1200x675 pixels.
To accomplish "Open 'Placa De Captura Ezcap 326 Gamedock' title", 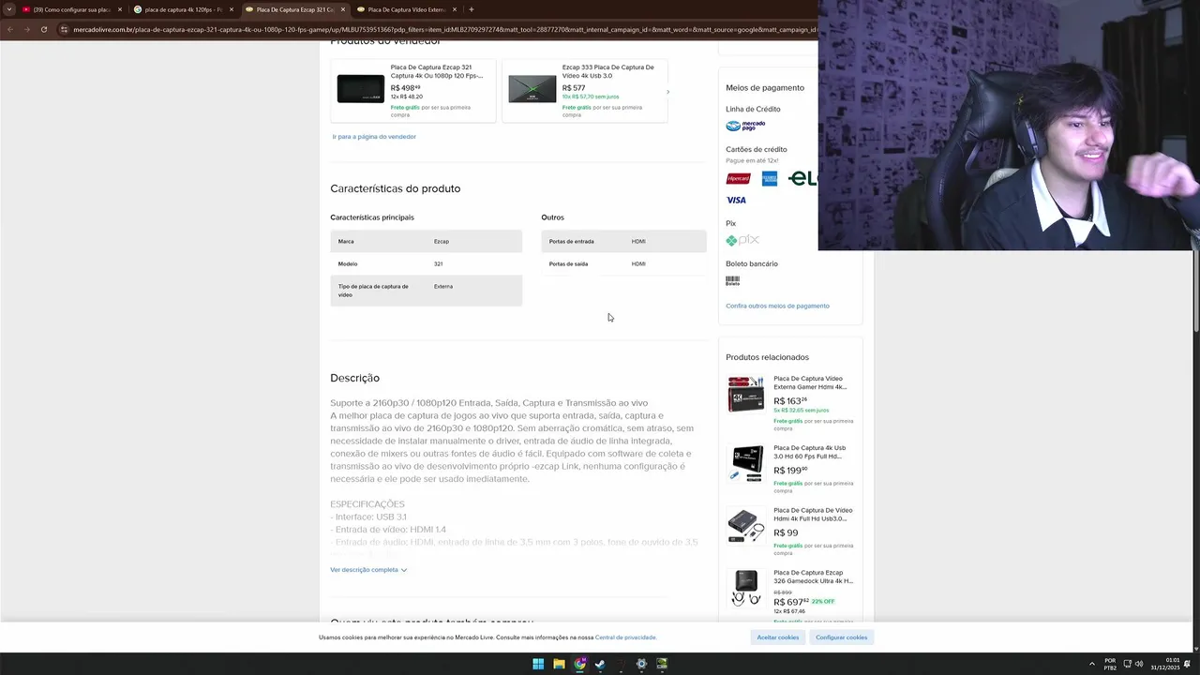I will pyautogui.click(x=813, y=577).
